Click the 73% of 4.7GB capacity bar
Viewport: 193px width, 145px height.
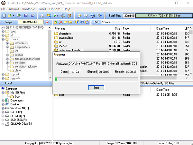click(164, 16)
